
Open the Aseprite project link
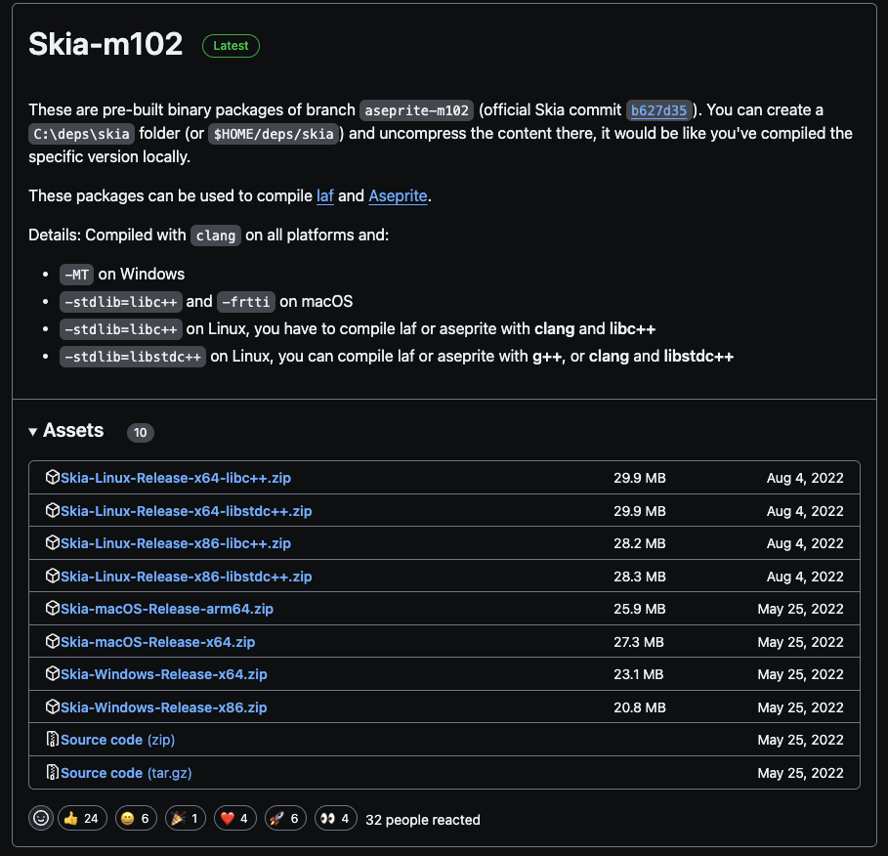(x=399, y=195)
